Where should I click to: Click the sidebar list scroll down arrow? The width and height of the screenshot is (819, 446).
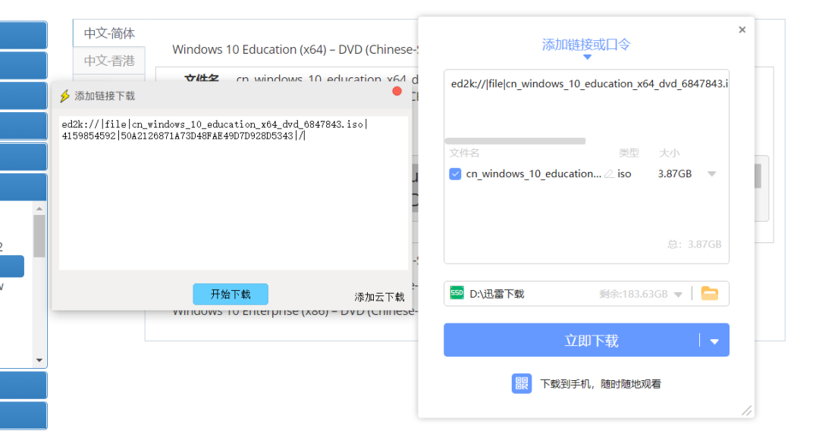[39, 360]
